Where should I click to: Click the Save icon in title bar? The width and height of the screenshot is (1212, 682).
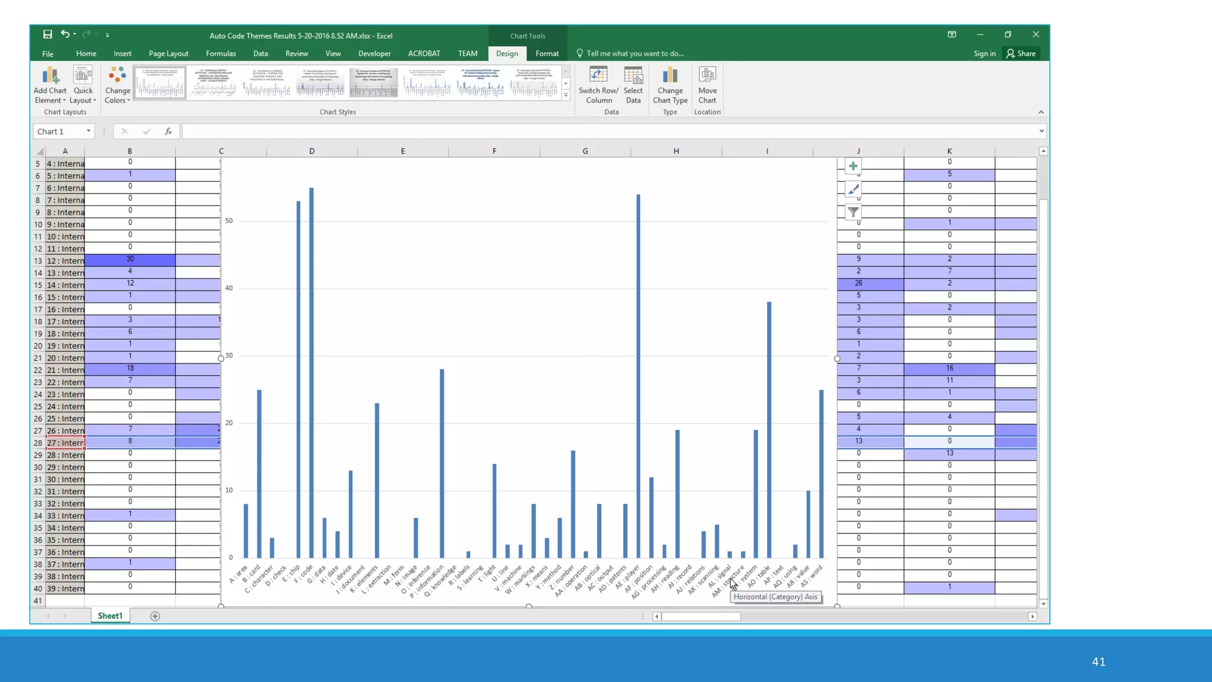pyautogui.click(x=47, y=34)
